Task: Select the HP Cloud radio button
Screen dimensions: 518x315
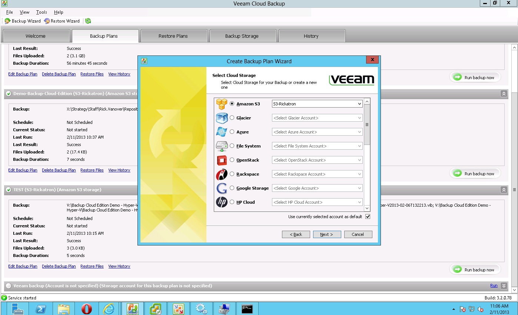Action: click(232, 202)
